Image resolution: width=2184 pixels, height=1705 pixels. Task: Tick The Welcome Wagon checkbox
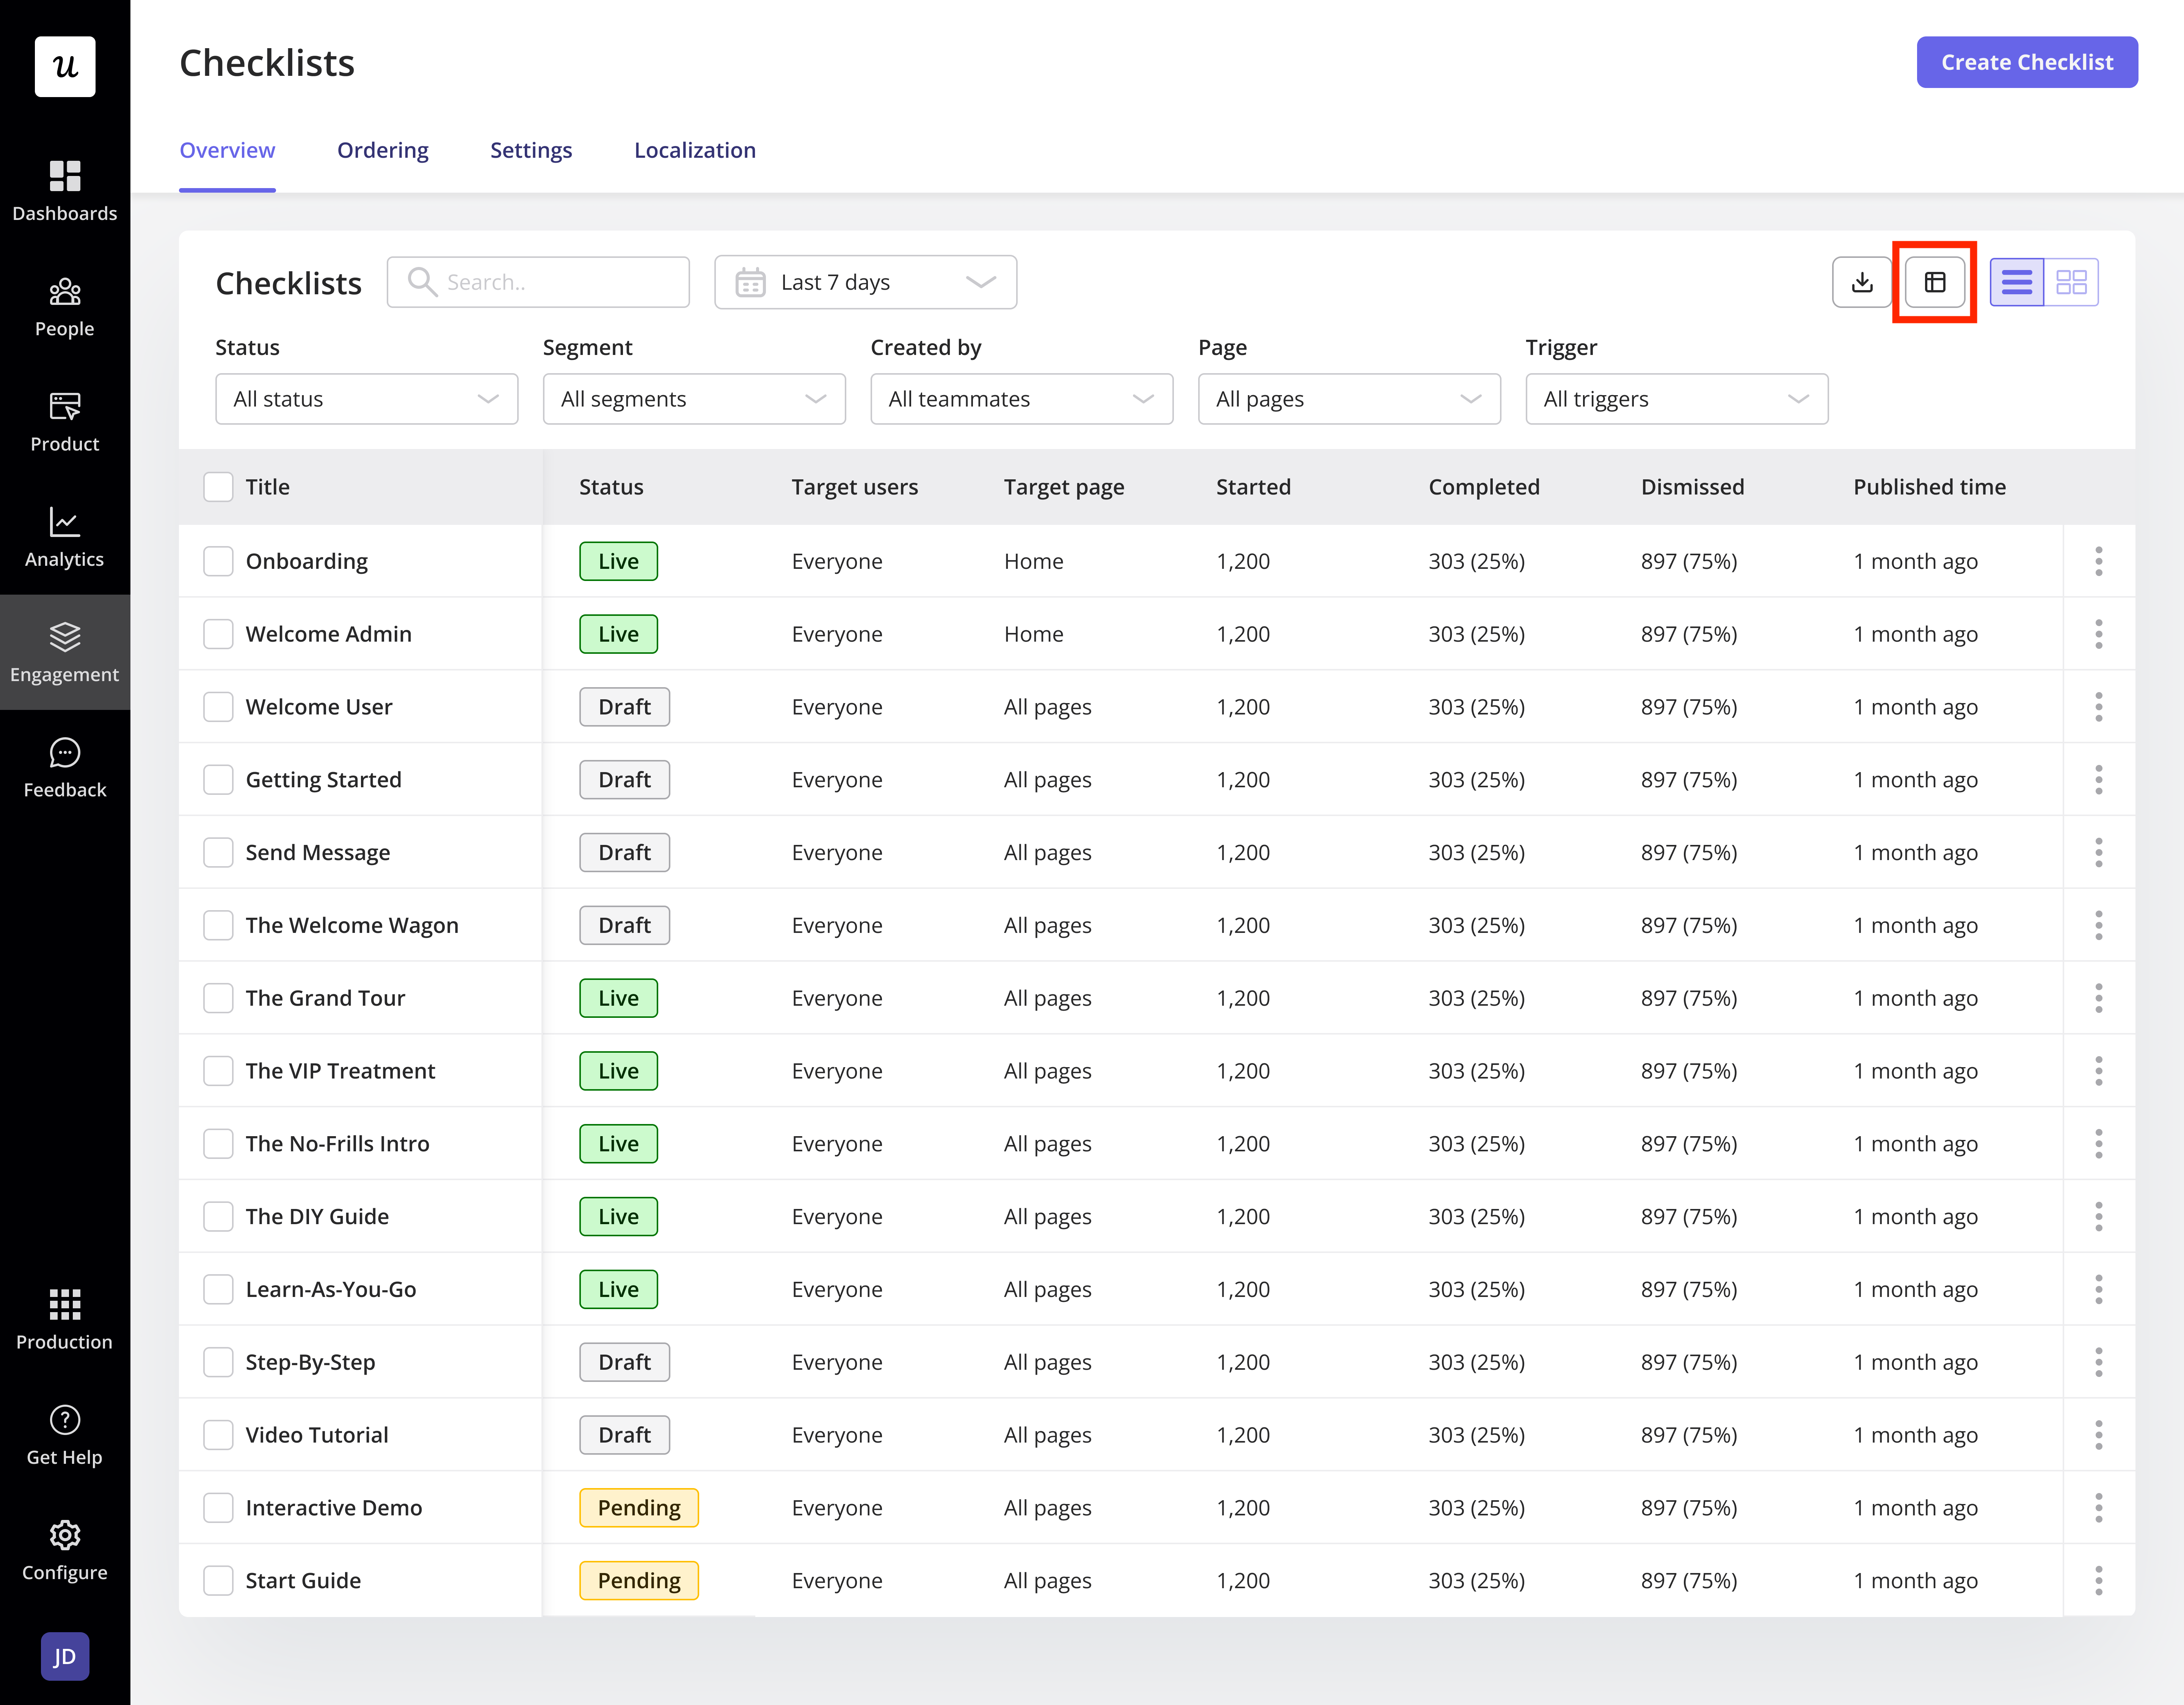(x=218, y=925)
